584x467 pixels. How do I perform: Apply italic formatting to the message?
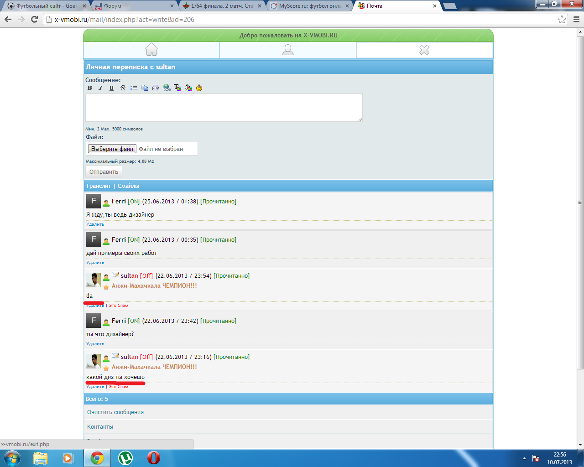tap(101, 88)
